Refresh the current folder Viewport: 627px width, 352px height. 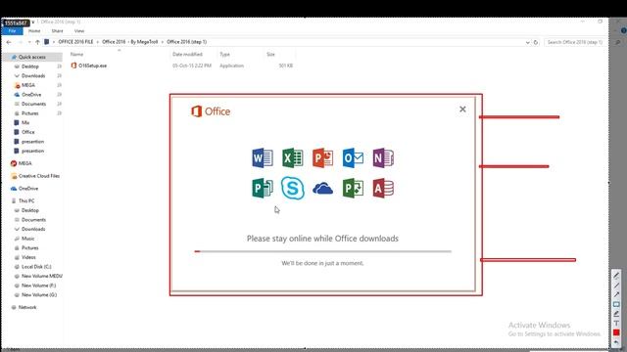(x=536, y=42)
